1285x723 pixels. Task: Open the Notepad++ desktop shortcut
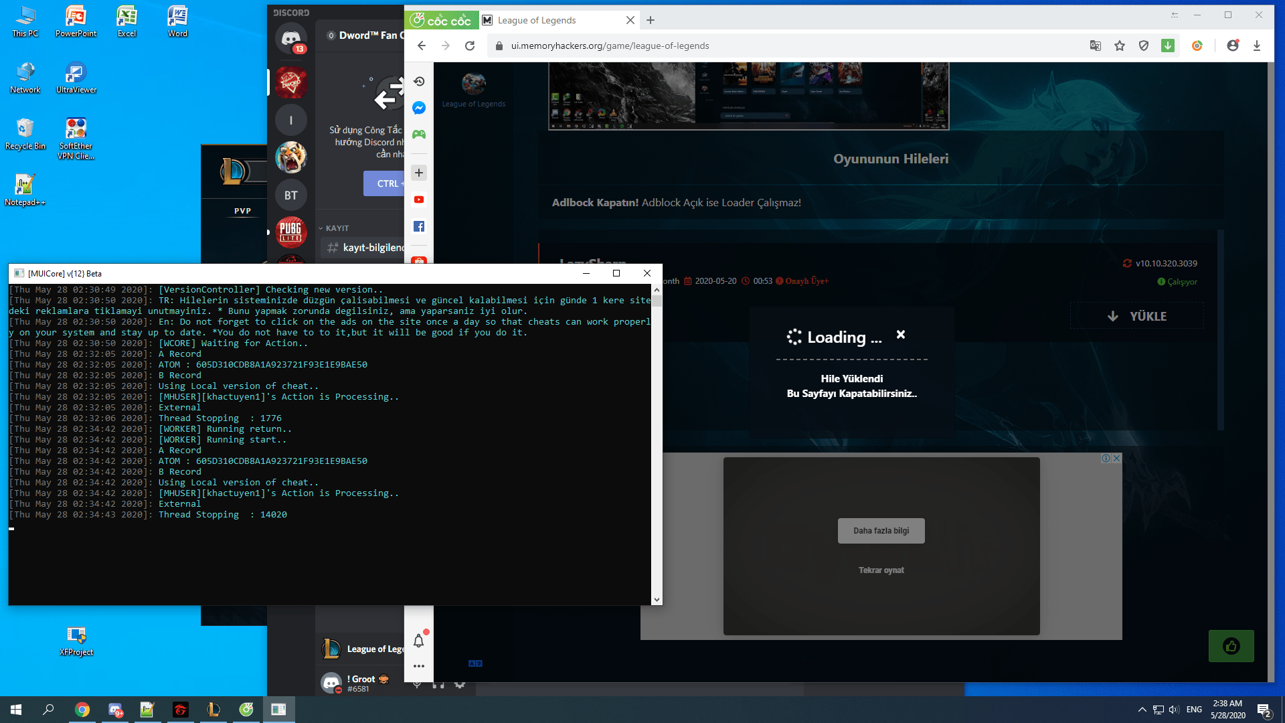click(x=25, y=191)
